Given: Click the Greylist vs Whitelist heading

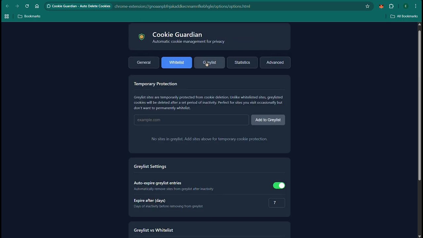Looking at the screenshot, I should click(153, 230).
